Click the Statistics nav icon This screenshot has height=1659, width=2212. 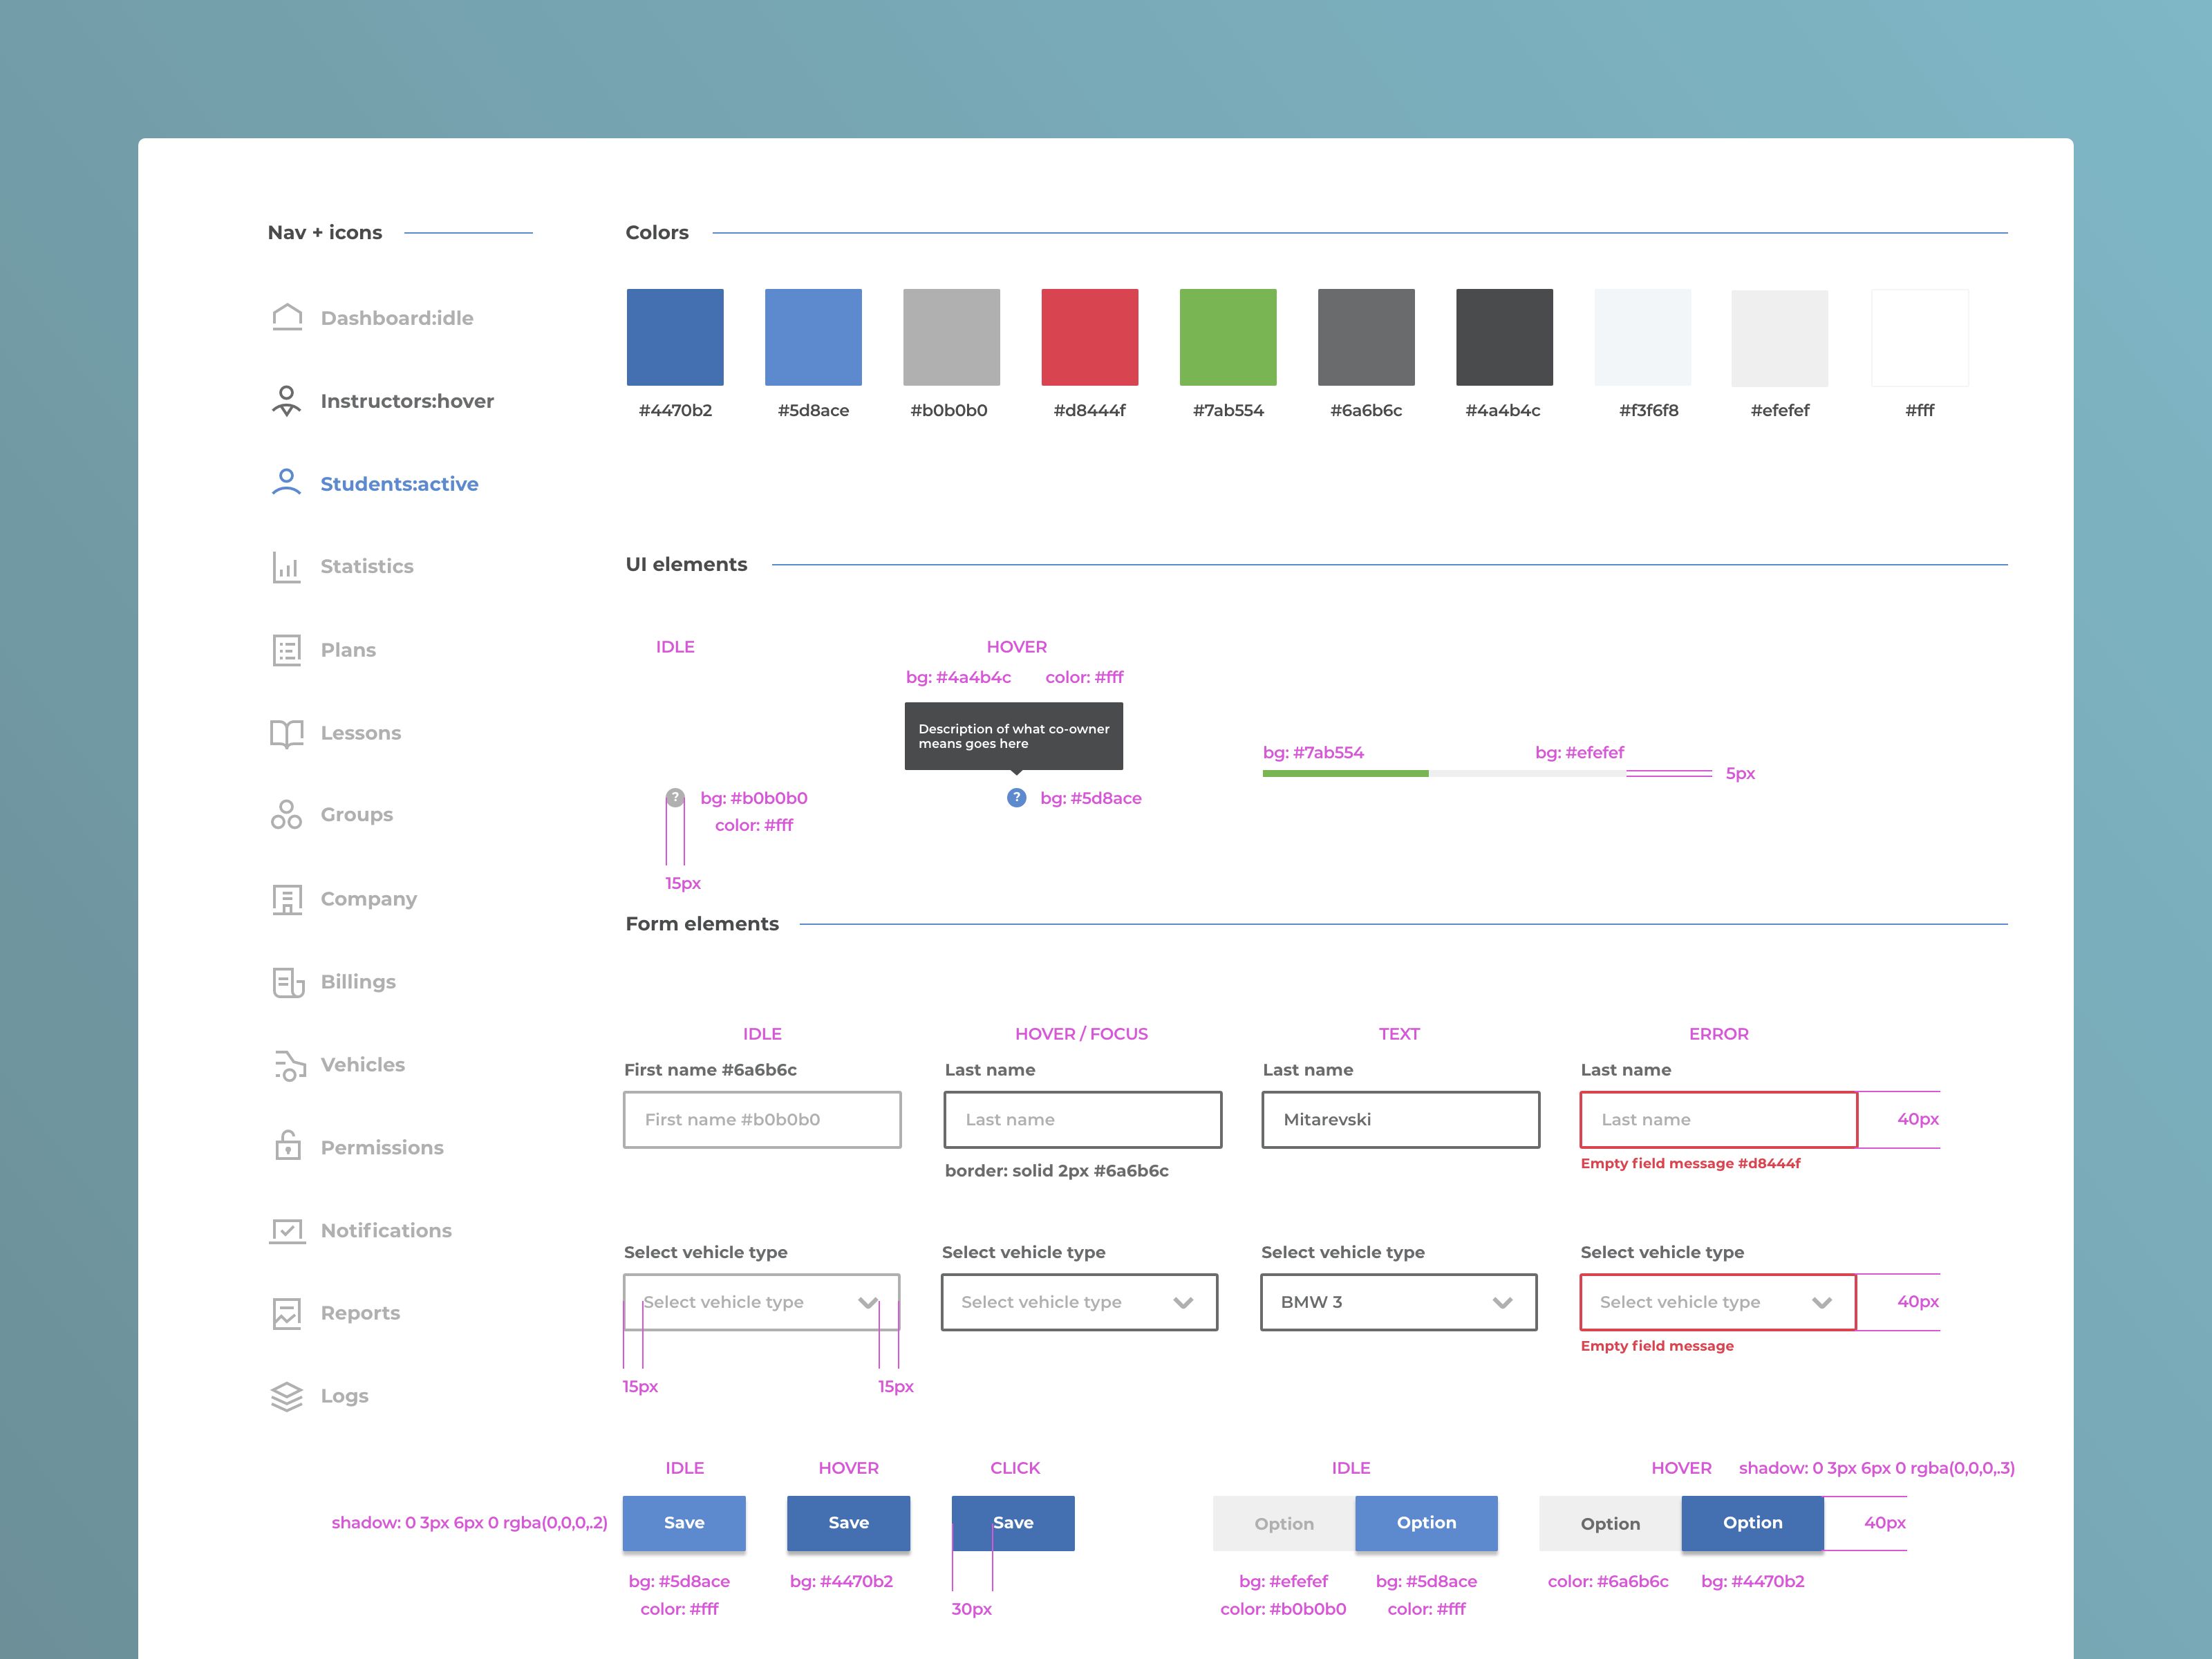pyautogui.click(x=285, y=566)
